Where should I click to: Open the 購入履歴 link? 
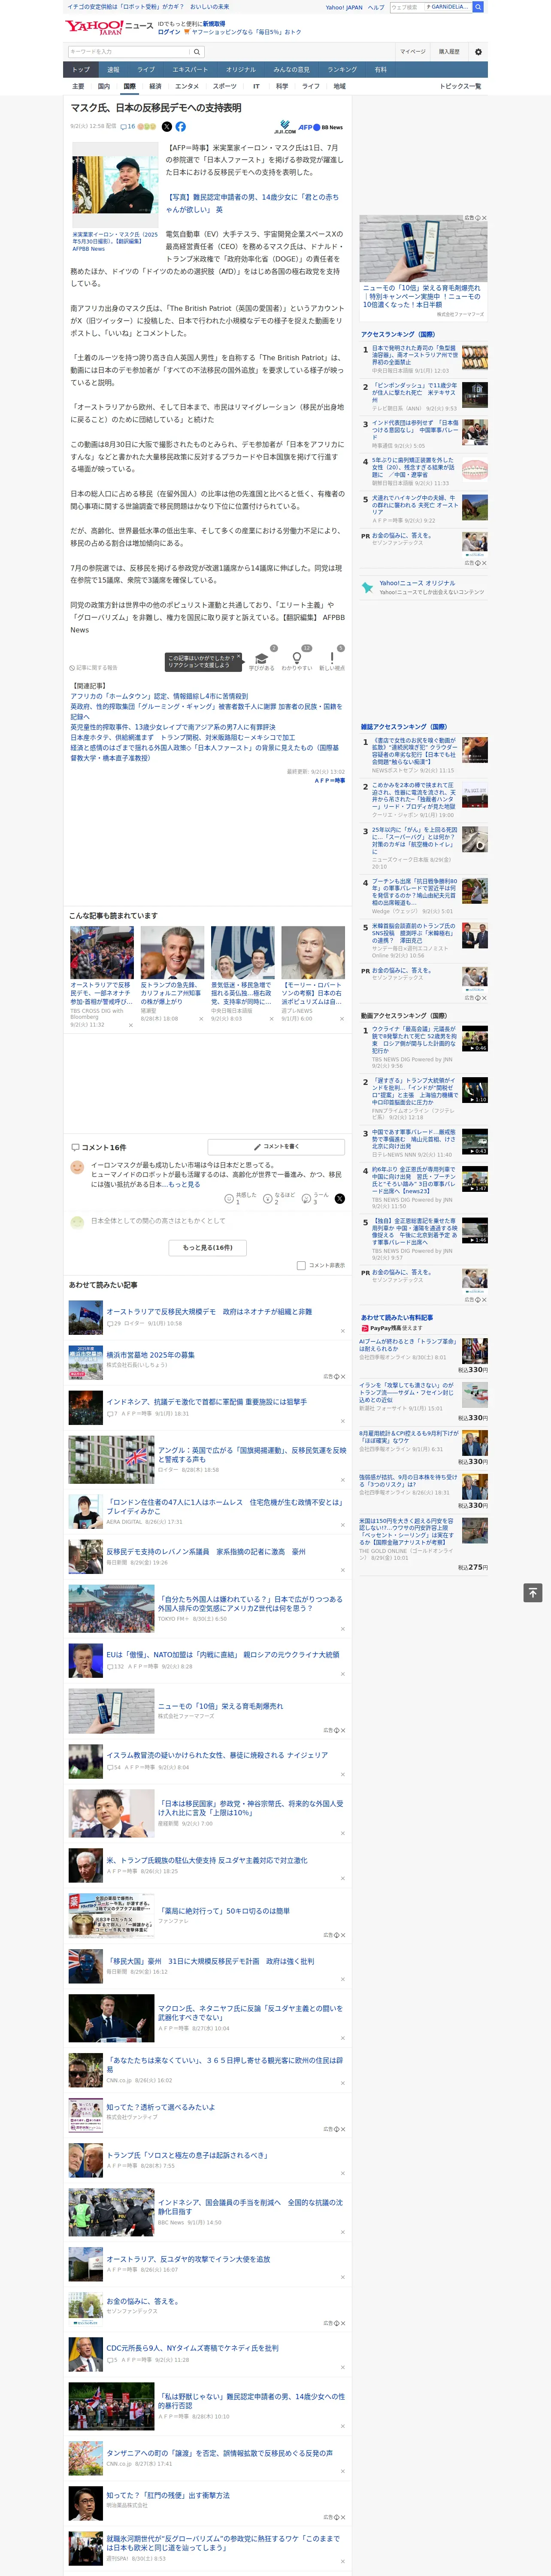[x=449, y=52]
